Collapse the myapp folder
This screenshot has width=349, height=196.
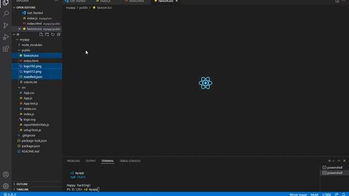(x=25, y=40)
